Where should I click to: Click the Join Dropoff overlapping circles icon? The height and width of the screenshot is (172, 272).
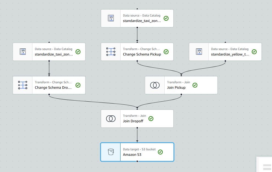(x=111, y=119)
